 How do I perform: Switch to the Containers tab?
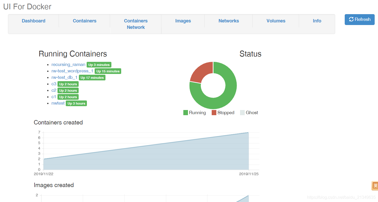tap(85, 21)
